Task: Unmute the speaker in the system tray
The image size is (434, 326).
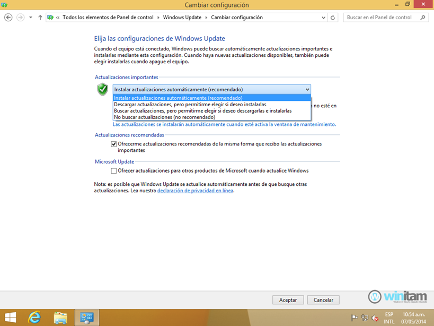Action: (374, 318)
